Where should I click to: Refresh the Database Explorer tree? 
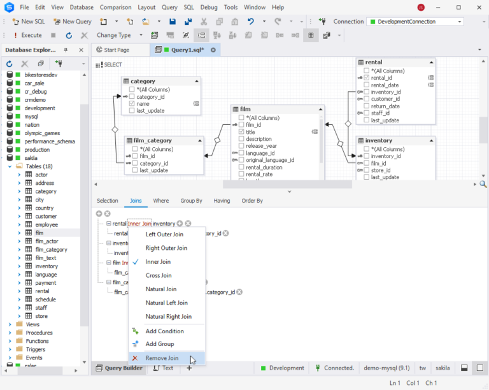(10, 64)
